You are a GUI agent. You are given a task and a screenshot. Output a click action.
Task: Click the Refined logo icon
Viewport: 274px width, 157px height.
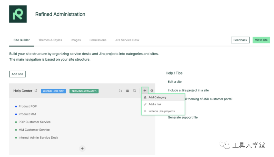point(18,14)
